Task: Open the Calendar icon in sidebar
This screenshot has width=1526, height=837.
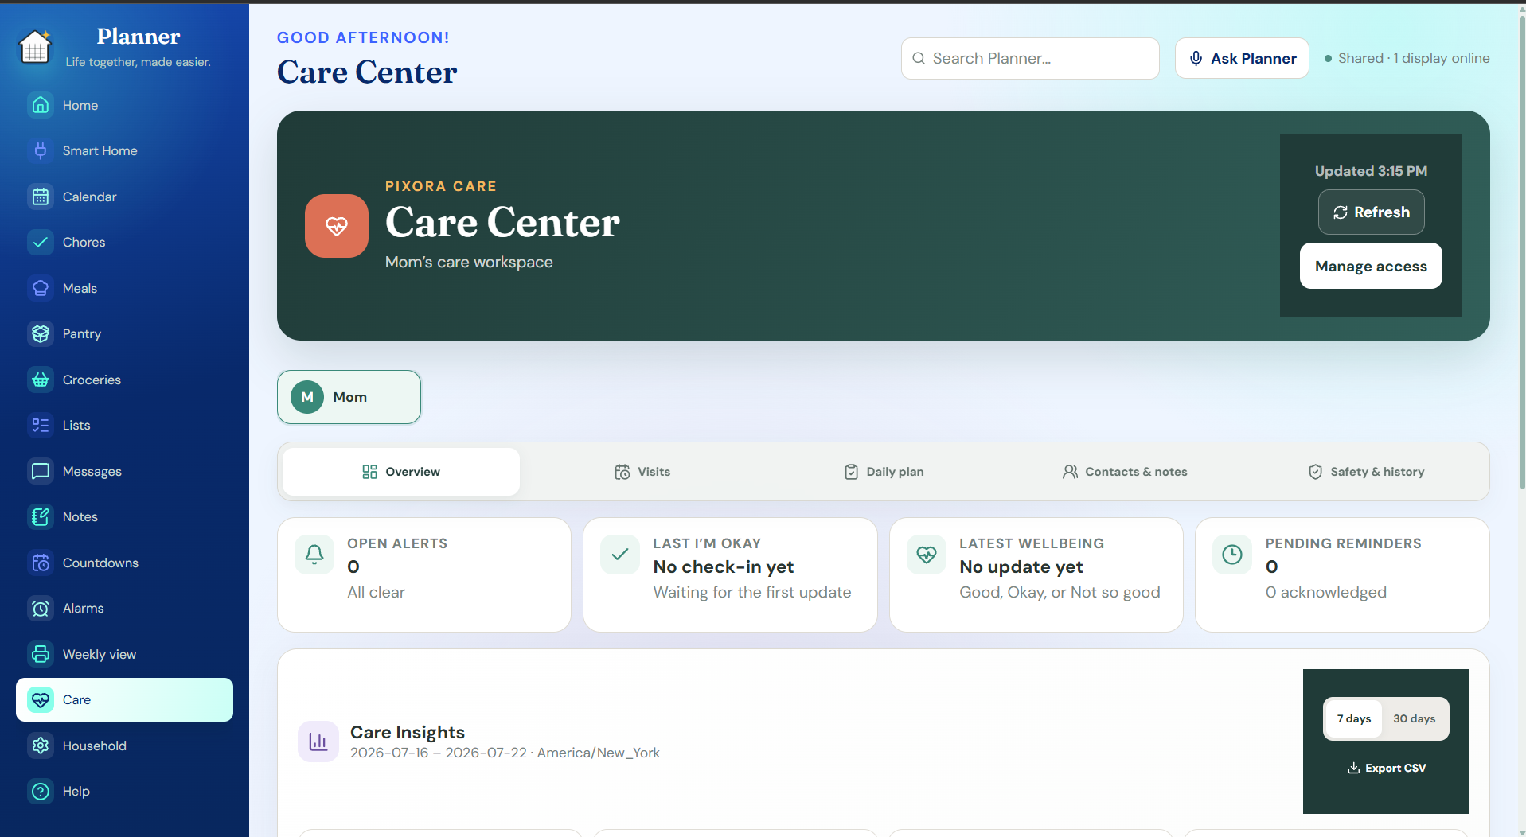Action: point(41,197)
